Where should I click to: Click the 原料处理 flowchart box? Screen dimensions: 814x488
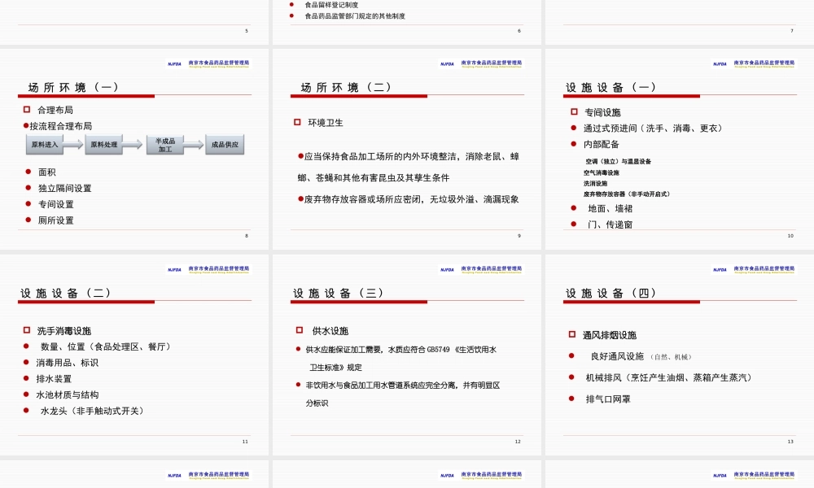pyautogui.click(x=104, y=145)
